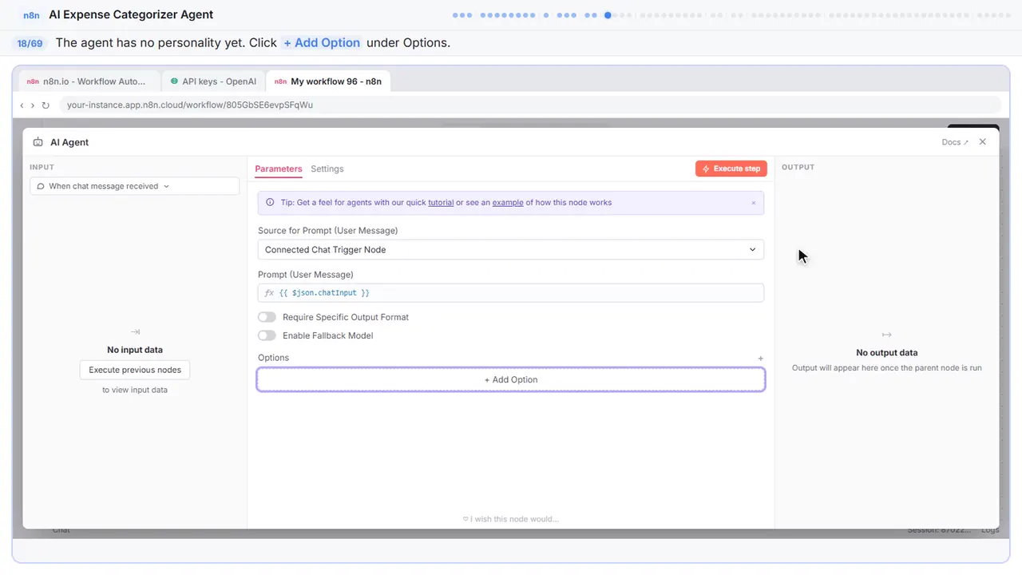The image size is (1022, 575).
Task: Click the 'No input data' message
Action: (135, 350)
